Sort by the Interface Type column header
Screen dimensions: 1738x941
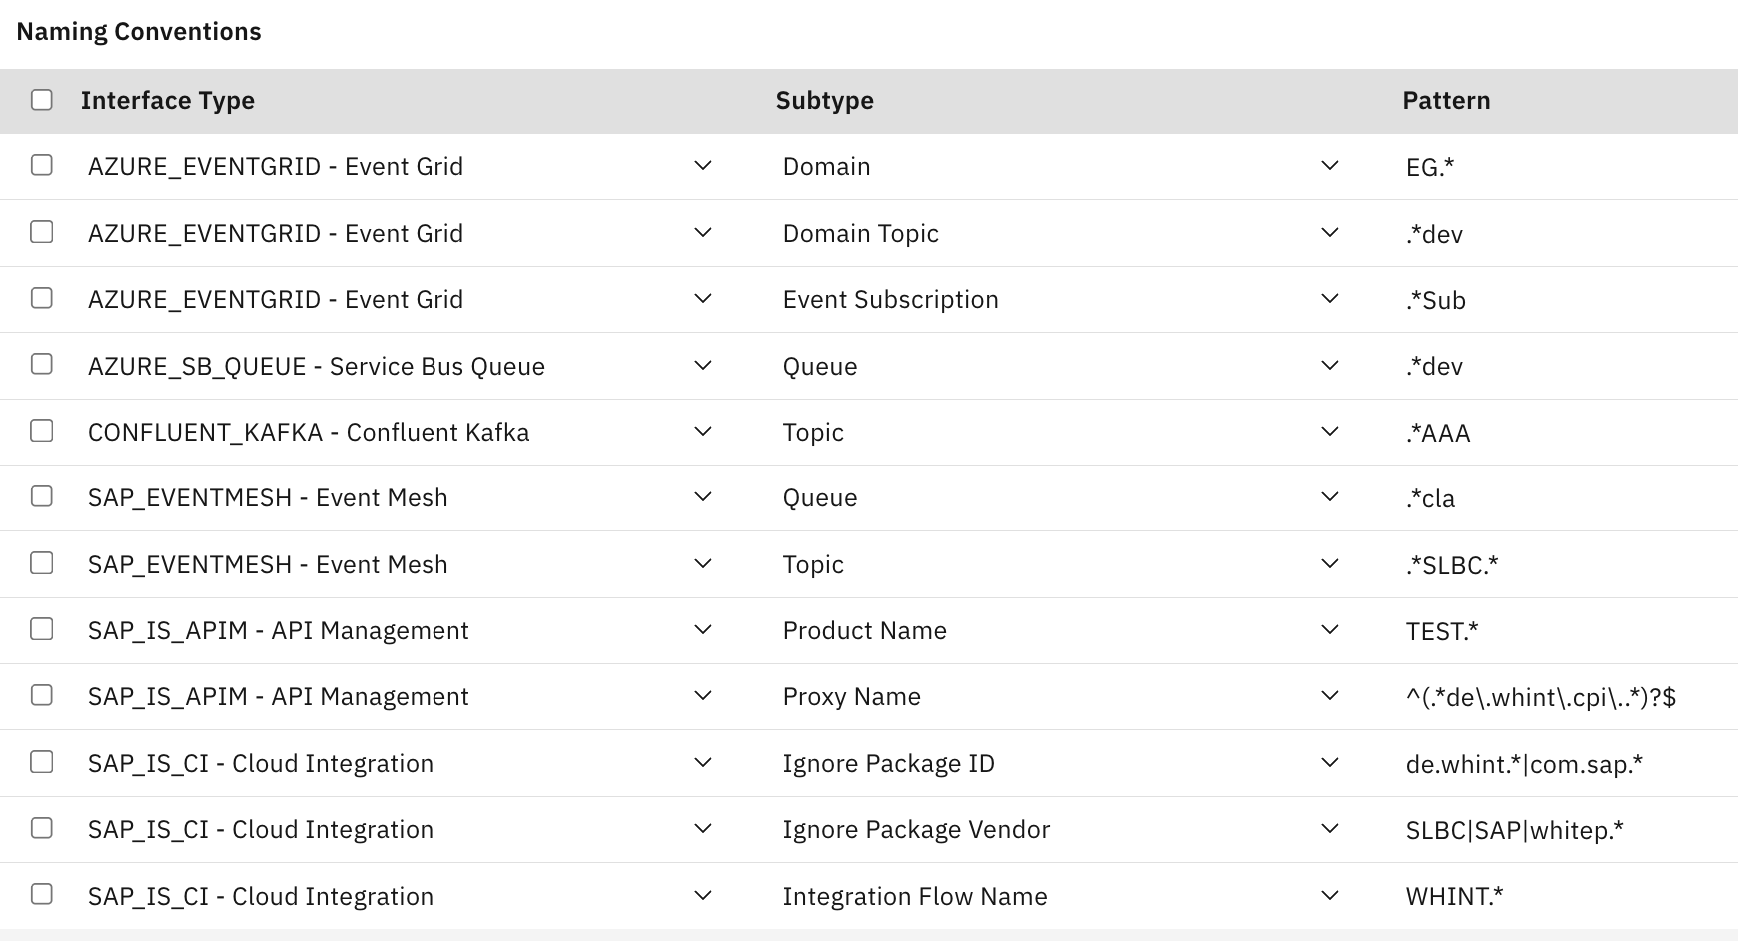pos(168,101)
